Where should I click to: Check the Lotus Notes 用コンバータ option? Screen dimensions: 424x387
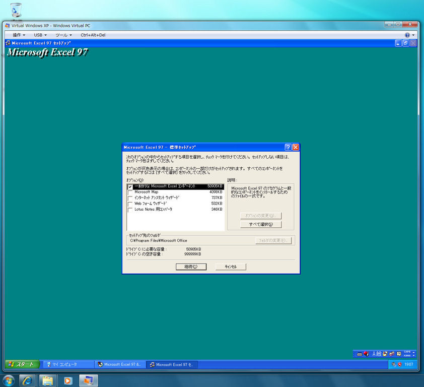pos(130,210)
